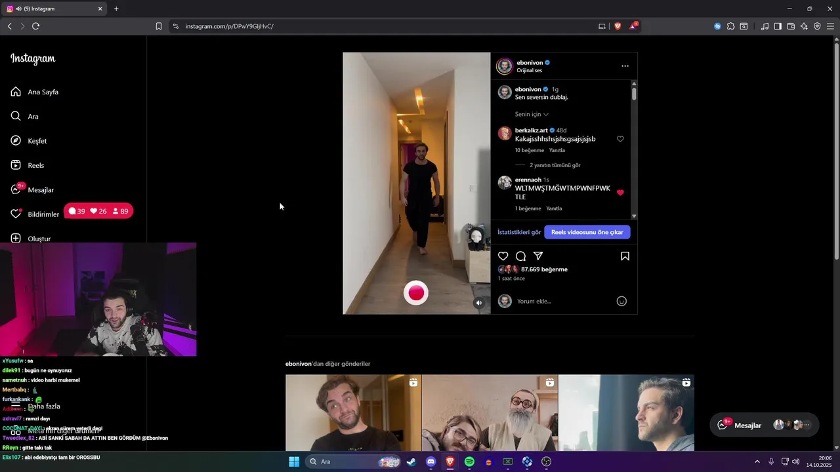The width and height of the screenshot is (840, 472).
Task: Close the Instagram tab
Action: (100, 9)
